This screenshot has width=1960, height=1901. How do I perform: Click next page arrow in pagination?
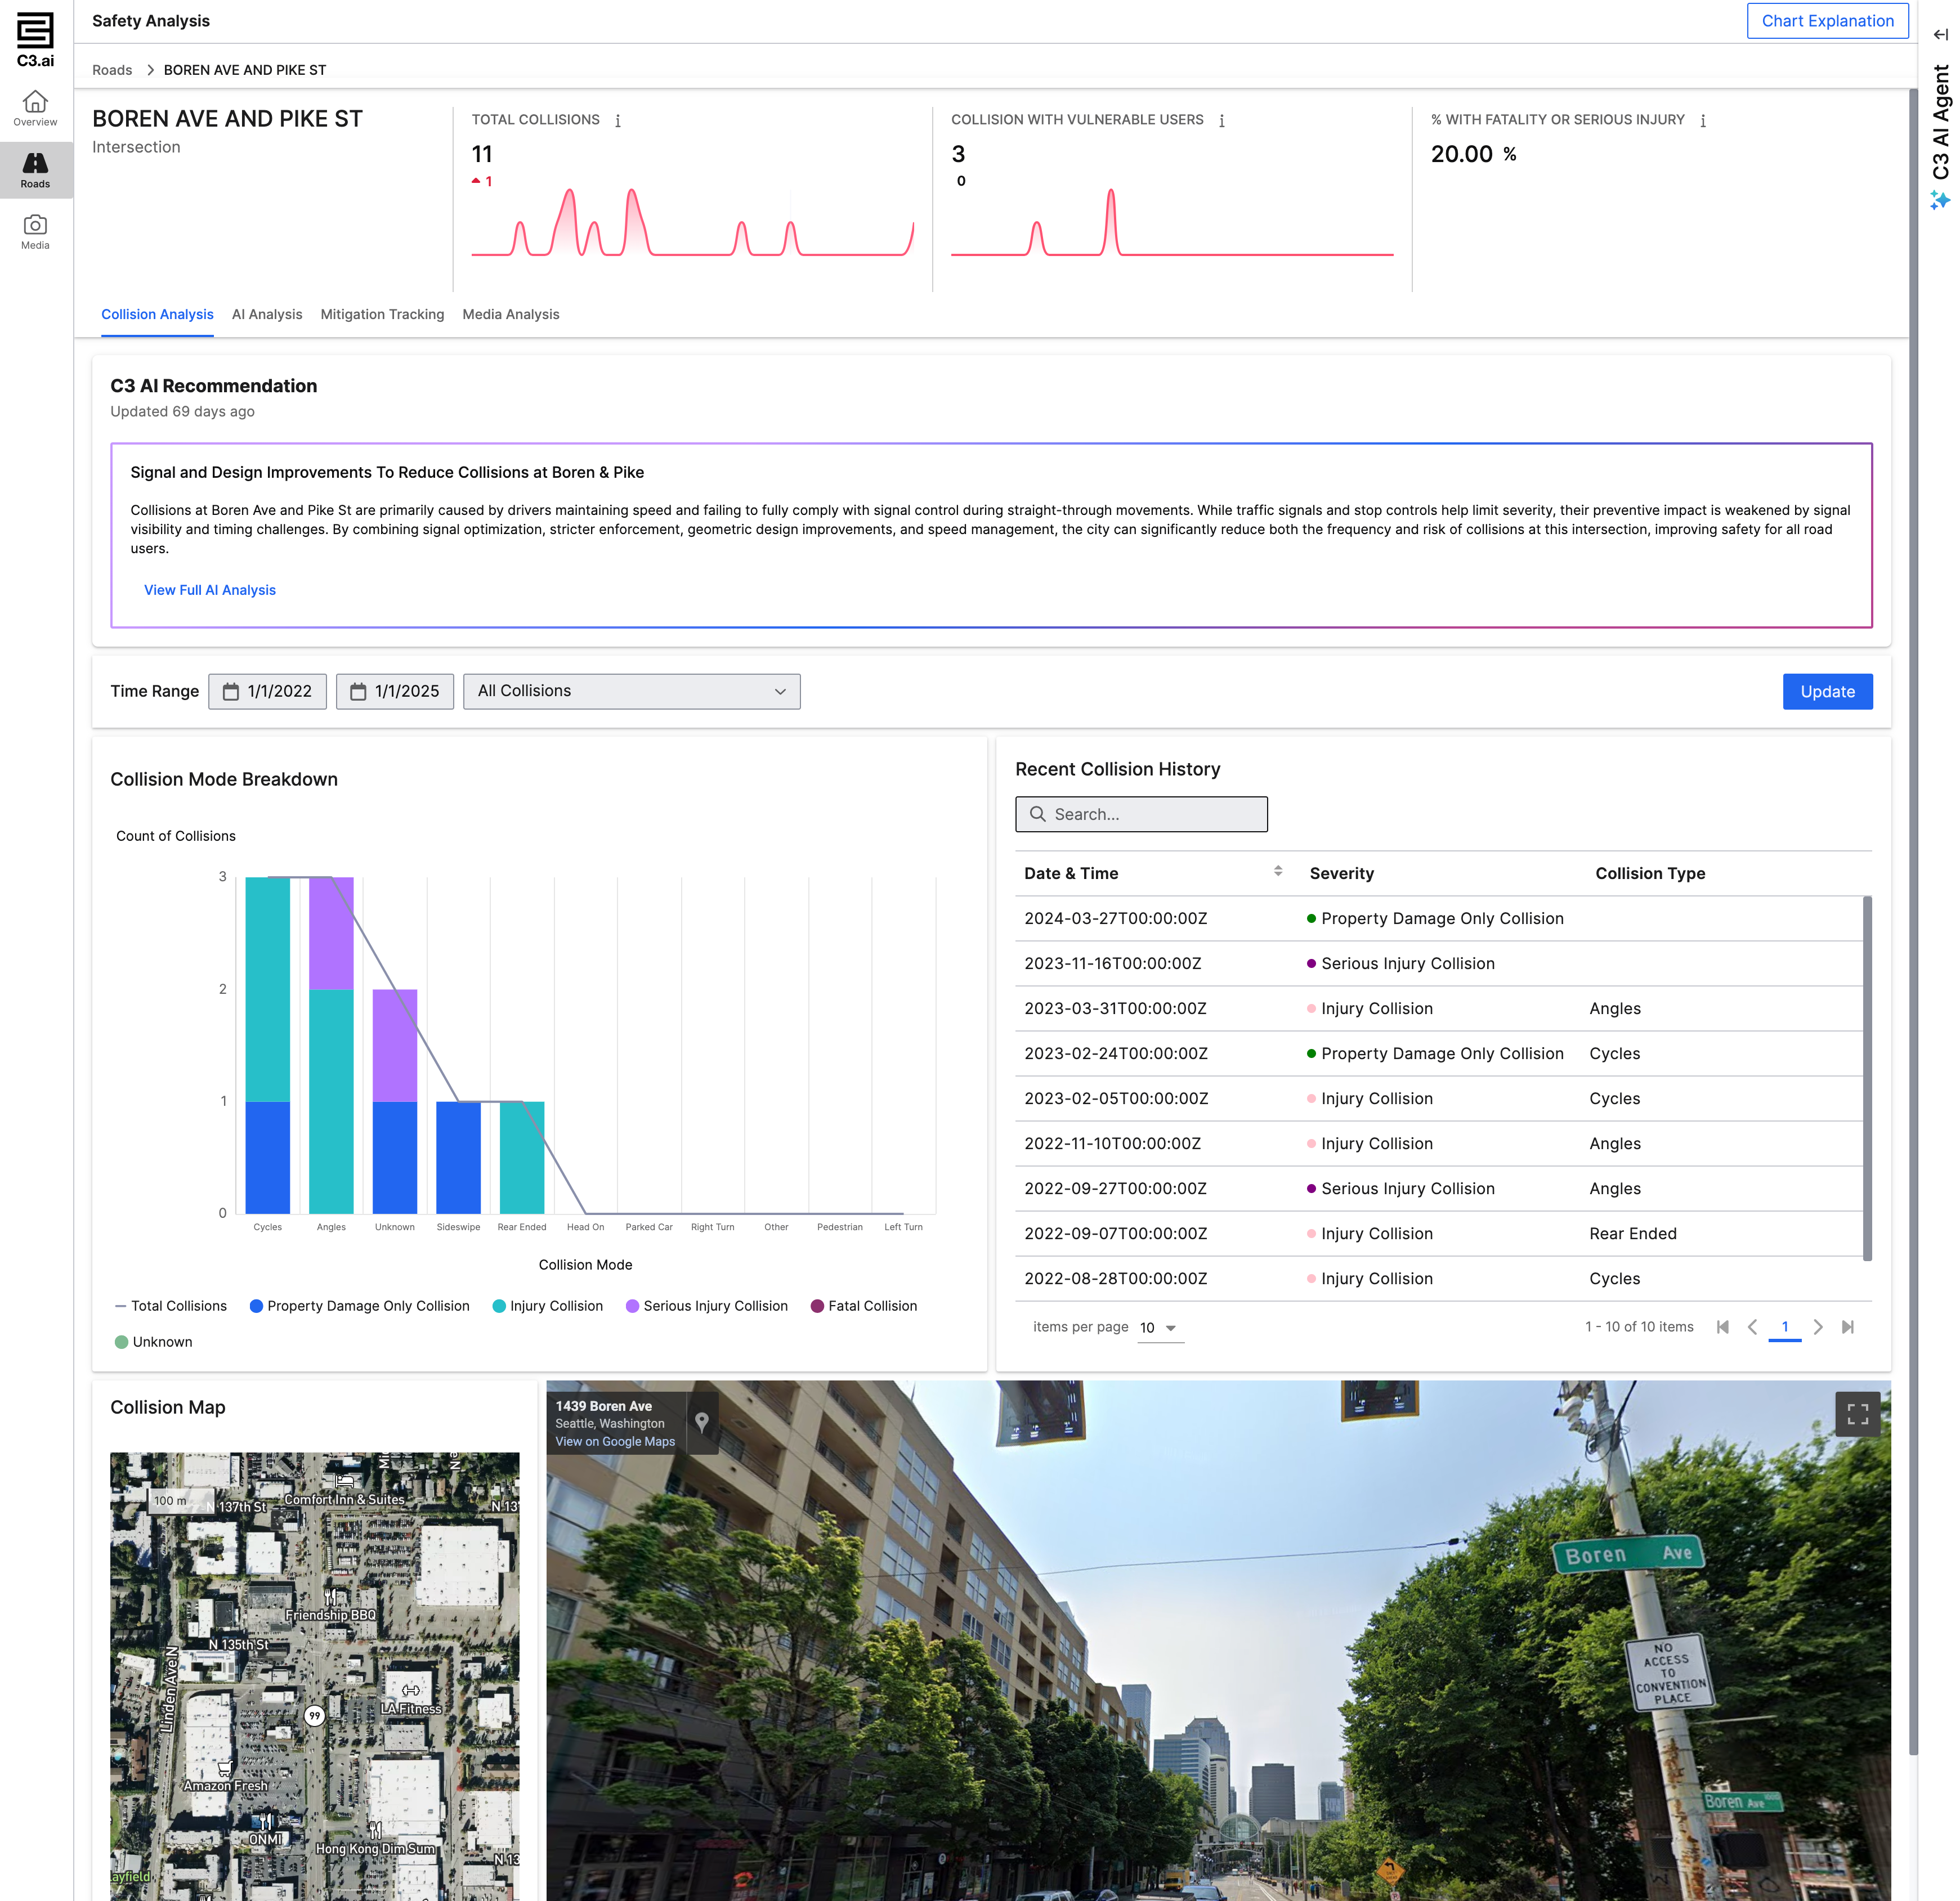1817,1327
